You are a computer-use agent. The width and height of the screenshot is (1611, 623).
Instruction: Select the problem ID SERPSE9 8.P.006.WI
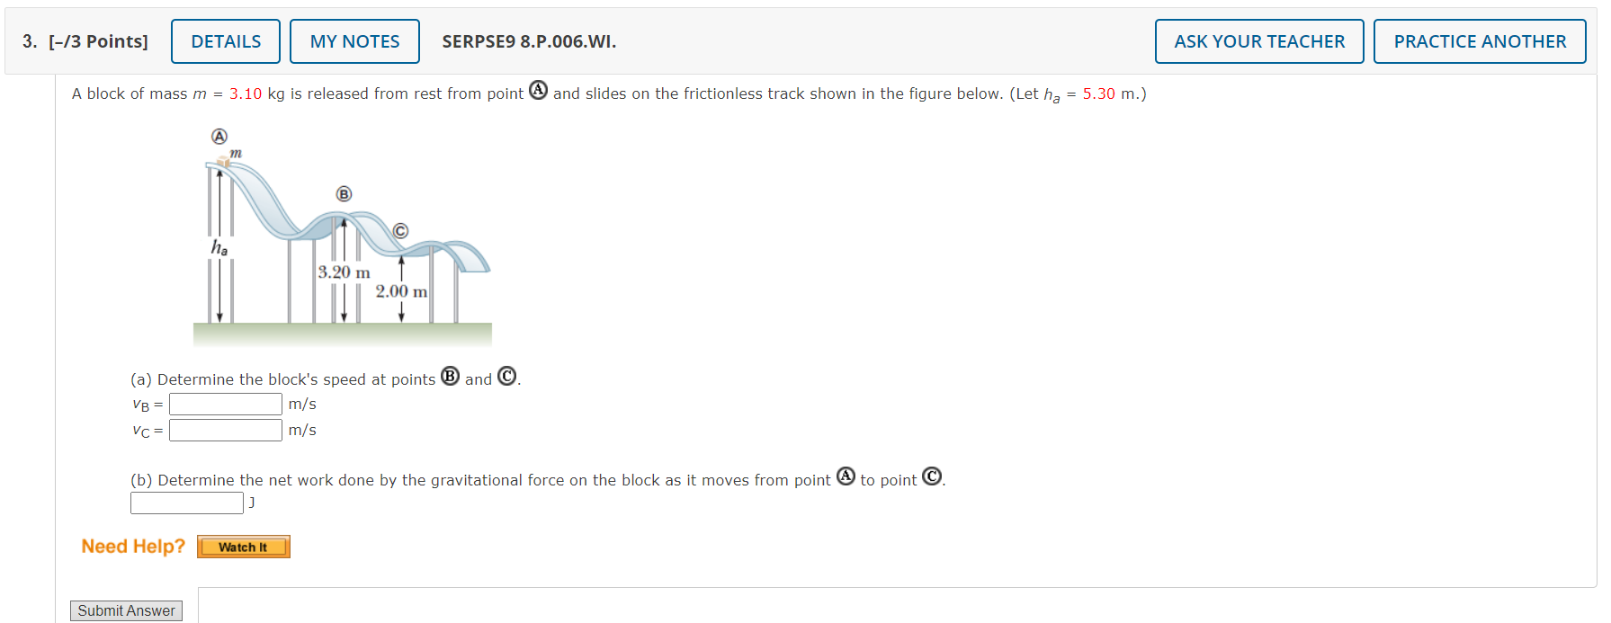528,40
